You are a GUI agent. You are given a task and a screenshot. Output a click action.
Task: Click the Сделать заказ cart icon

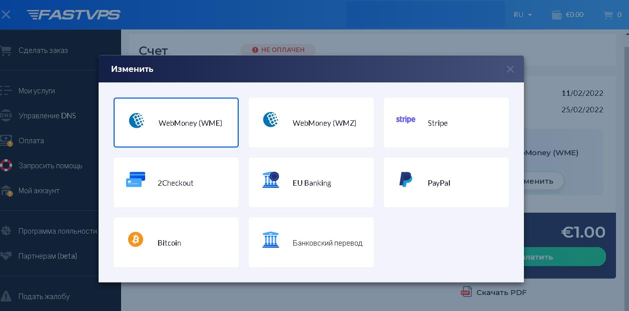(x=6, y=50)
